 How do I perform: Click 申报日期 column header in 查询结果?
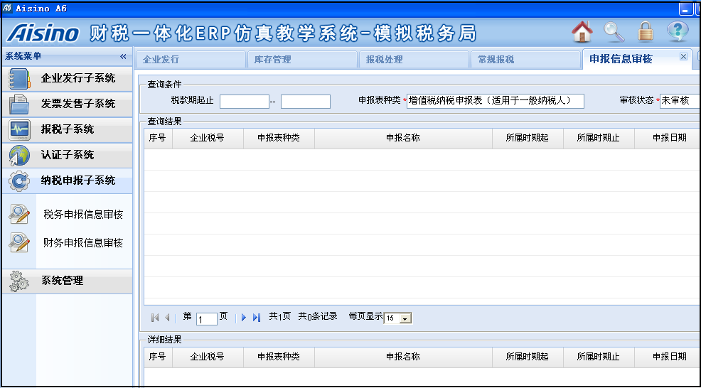click(x=668, y=138)
